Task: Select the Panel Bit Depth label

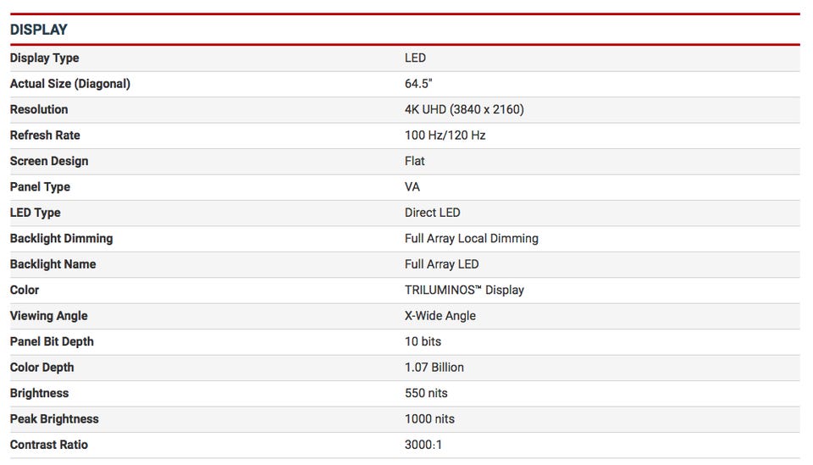Action: coord(52,341)
